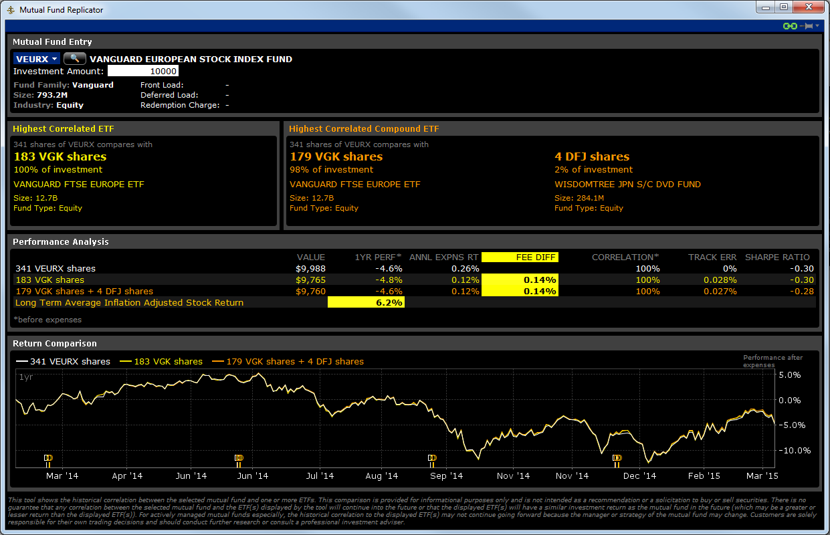Screen dimensions: 830x535
Task: Click the dividend marker between the Jun '14 labels
Action: click(x=239, y=459)
